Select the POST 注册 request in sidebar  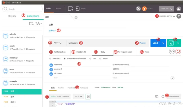click(22, 91)
